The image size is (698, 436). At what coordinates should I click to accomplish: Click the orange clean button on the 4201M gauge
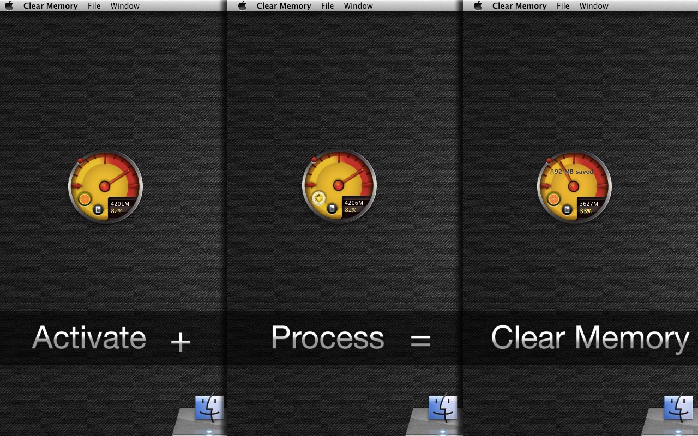85,199
